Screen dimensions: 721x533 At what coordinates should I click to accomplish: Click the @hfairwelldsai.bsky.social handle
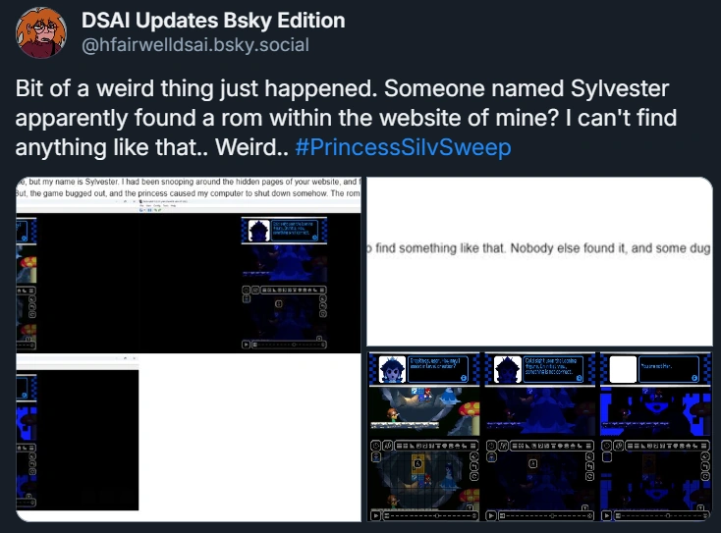pyautogui.click(x=195, y=45)
